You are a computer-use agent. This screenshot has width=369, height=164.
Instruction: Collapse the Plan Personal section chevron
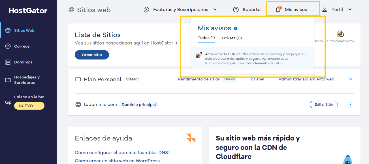350,79
